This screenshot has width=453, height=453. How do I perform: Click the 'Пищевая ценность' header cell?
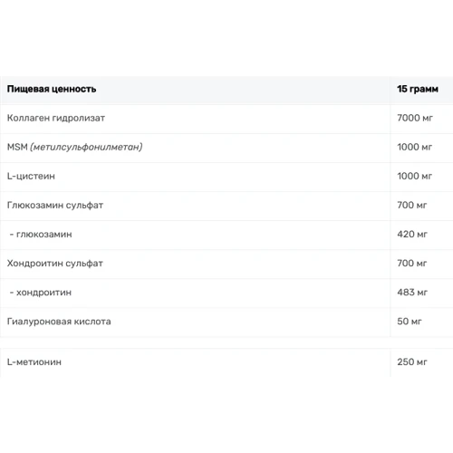(52, 89)
